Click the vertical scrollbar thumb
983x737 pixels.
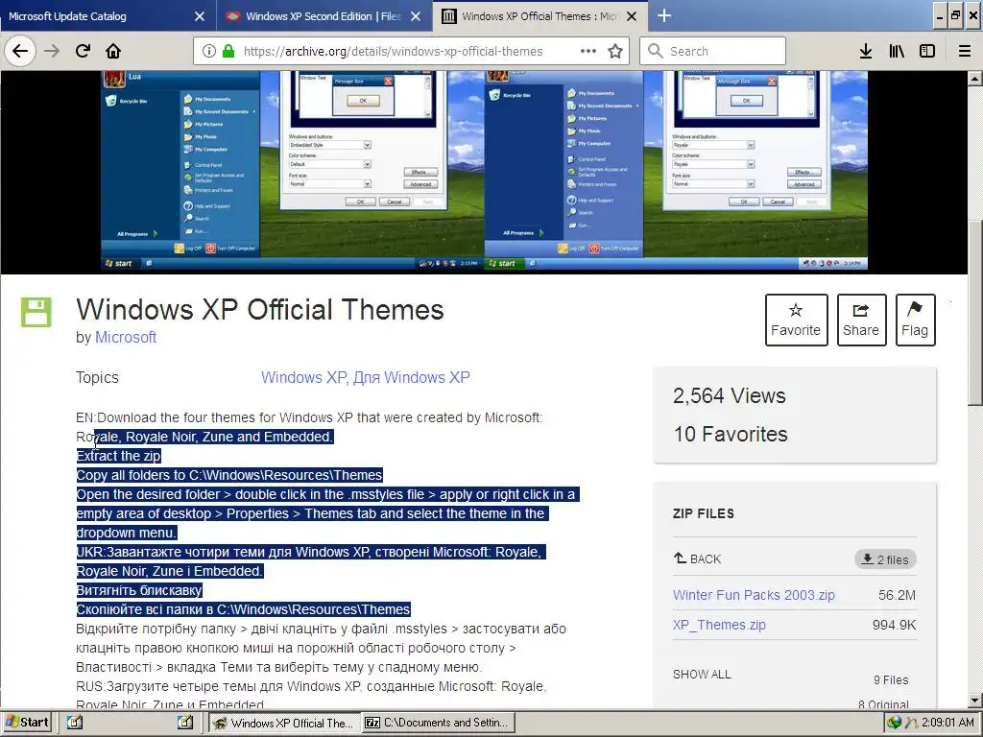tap(975, 313)
